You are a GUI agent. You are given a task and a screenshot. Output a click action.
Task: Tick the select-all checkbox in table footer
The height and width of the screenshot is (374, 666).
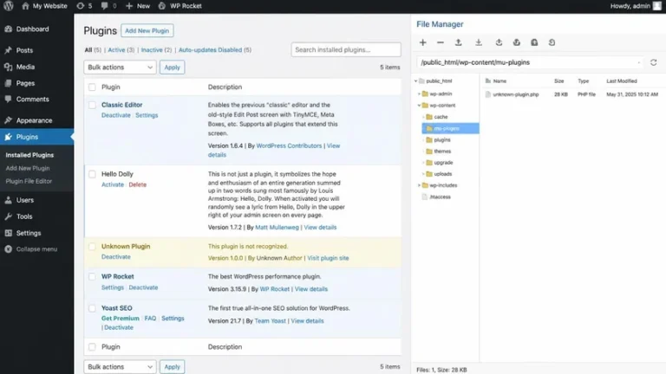point(92,347)
